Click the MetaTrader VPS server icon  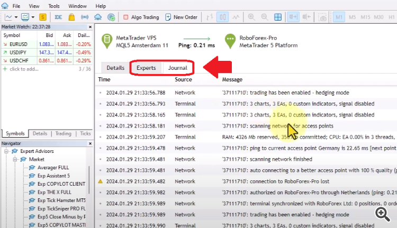point(107,41)
